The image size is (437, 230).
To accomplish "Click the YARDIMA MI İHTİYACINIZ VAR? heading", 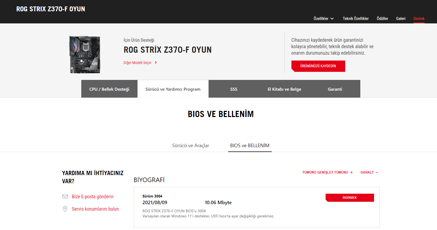I will click(x=93, y=177).
